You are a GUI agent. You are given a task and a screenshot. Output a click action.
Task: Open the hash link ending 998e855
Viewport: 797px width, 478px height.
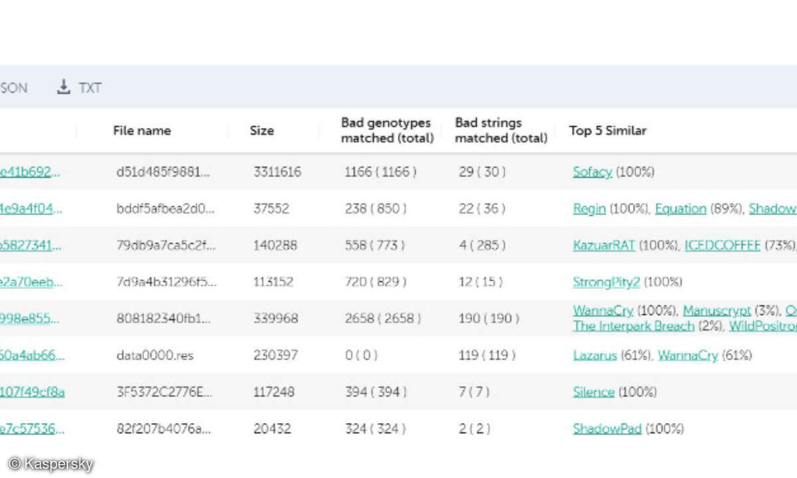pos(30,319)
